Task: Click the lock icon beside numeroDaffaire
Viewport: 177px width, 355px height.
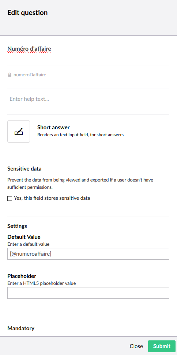Action: (x=10, y=75)
